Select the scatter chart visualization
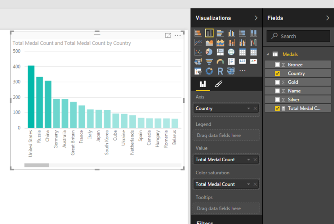Viewport: 334px width, 224px height. click(198, 52)
